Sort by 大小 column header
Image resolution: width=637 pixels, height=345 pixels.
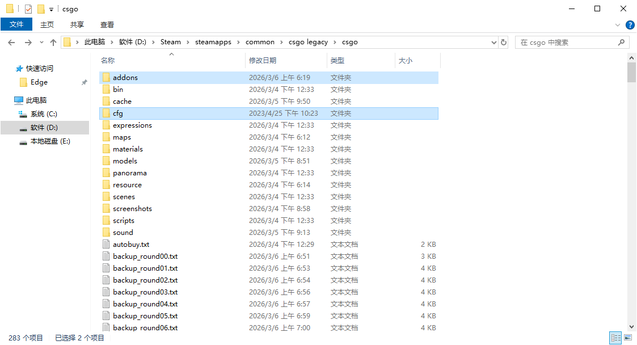pyautogui.click(x=406, y=61)
